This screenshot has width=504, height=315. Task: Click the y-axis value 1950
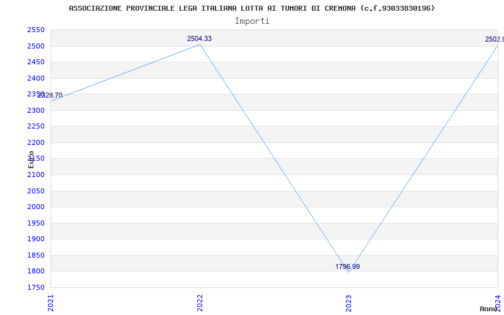(36, 224)
